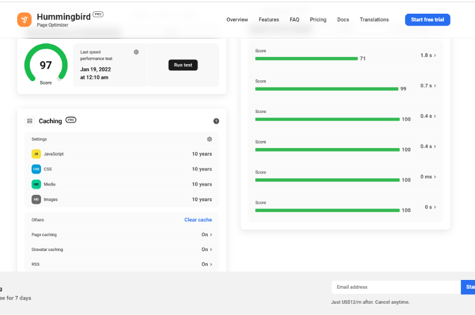475x315 pixels.
Task: Expand the 0.7 s score row
Action: point(428,86)
